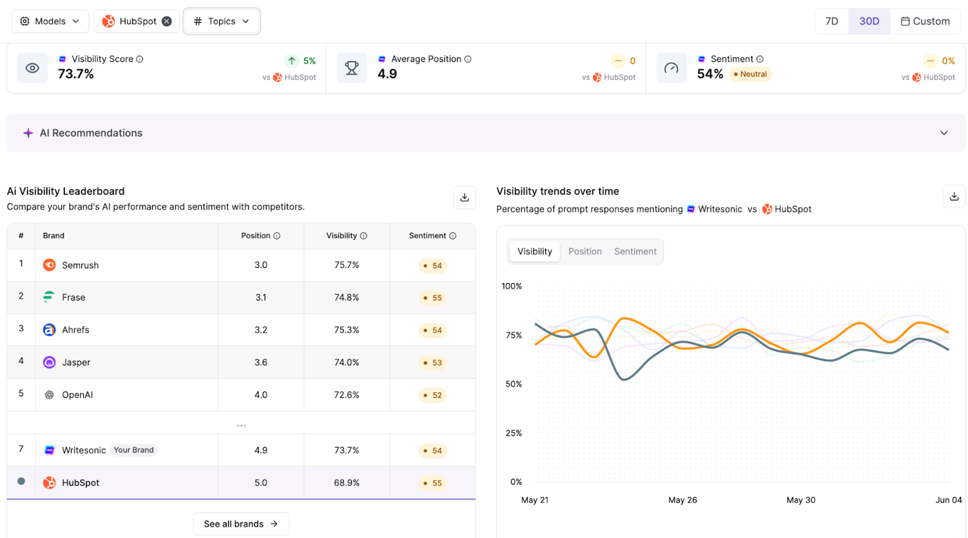Download the Visibility trends chart

(x=954, y=196)
